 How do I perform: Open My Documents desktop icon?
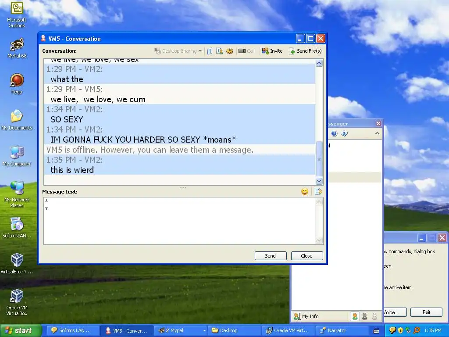coord(17,120)
